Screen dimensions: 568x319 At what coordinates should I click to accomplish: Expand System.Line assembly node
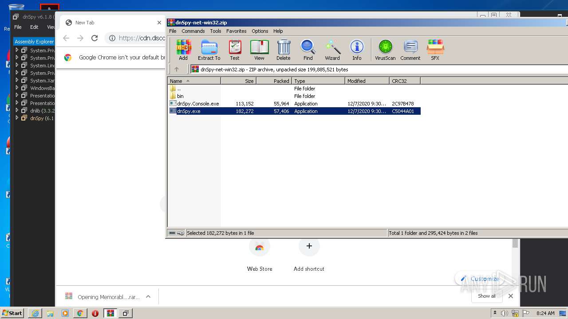coord(17,65)
